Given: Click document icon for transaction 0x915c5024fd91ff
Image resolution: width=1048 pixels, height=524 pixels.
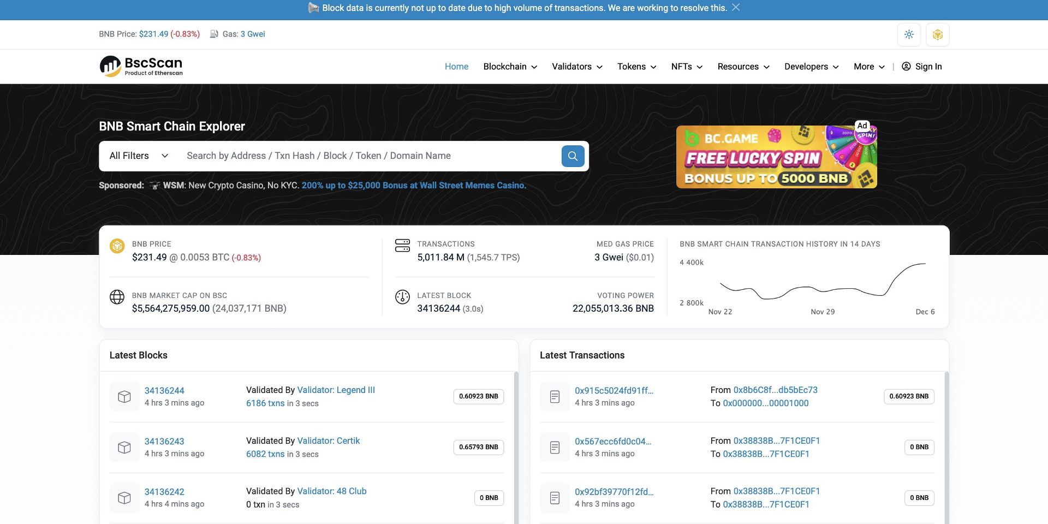Looking at the screenshot, I should [555, 397].
